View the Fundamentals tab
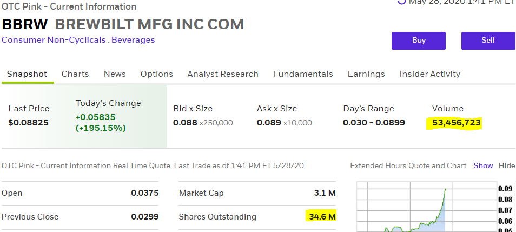This screenshot has width=516, height=232. [x=303, y=74]
